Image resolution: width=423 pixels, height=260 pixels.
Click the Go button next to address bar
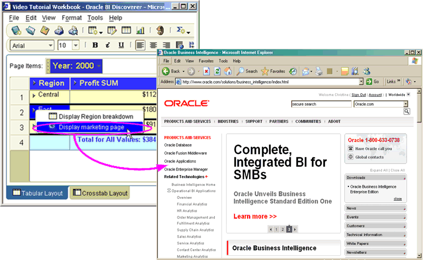coord(373,81)
